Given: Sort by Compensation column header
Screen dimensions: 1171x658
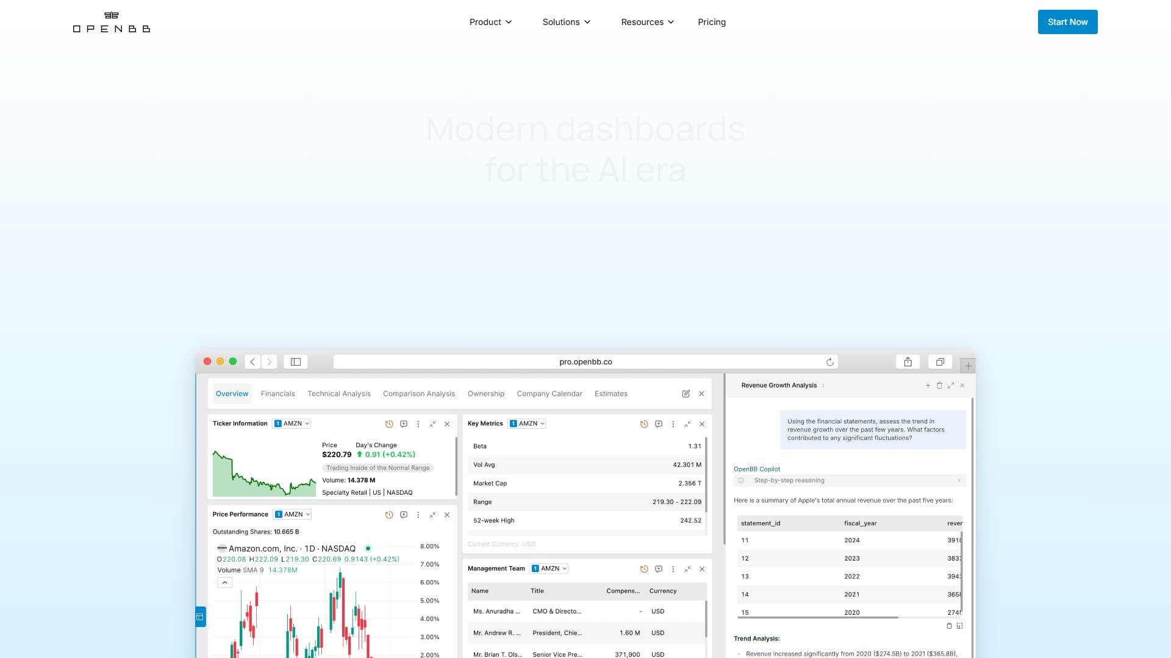Looking at the screenshot, I should point(623,591).
